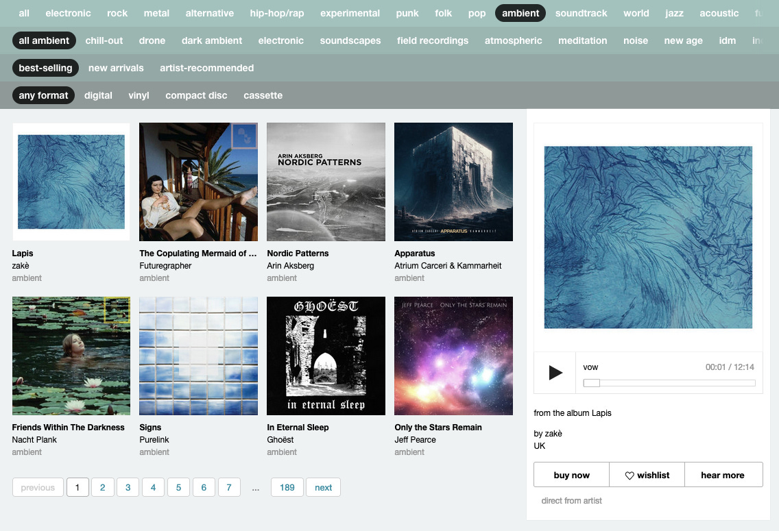Filter by dark ambient subgenre
The height and width of the screenshot is (531, 779).
pyautogui.click(x=212, y=40)
